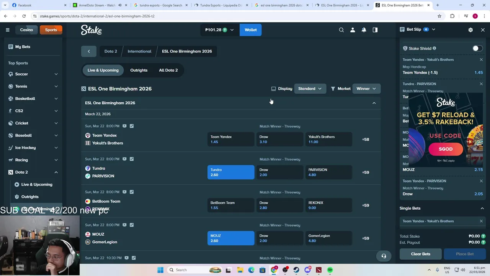Click the Wallet button

pos(251,30)
